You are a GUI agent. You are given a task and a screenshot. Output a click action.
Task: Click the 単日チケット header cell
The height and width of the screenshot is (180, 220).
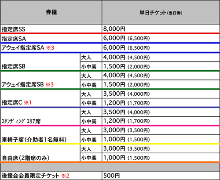coord(161,13)
